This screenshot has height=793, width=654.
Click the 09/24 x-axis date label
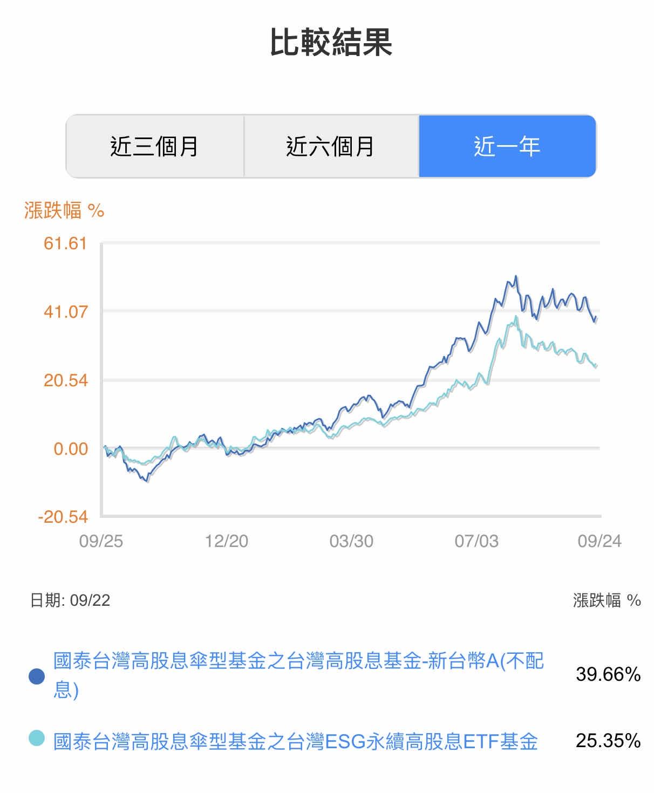point(599,541)
